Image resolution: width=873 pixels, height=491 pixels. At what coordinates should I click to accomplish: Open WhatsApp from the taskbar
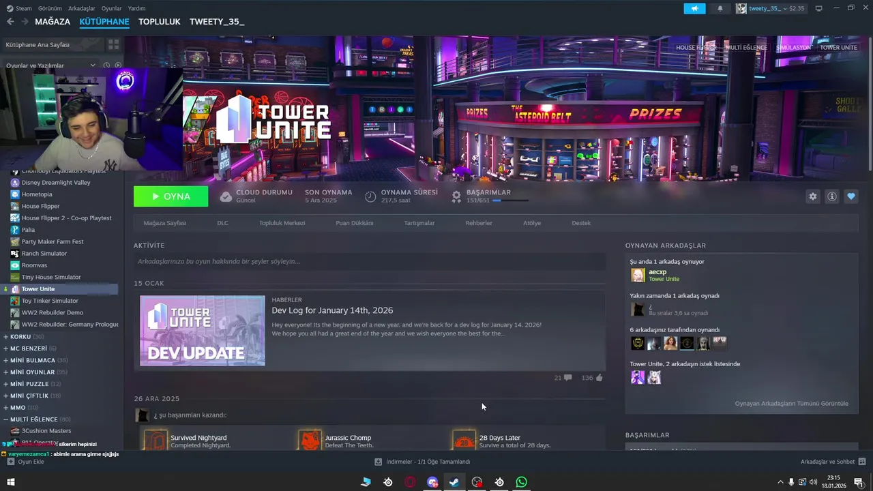[522, 481]
